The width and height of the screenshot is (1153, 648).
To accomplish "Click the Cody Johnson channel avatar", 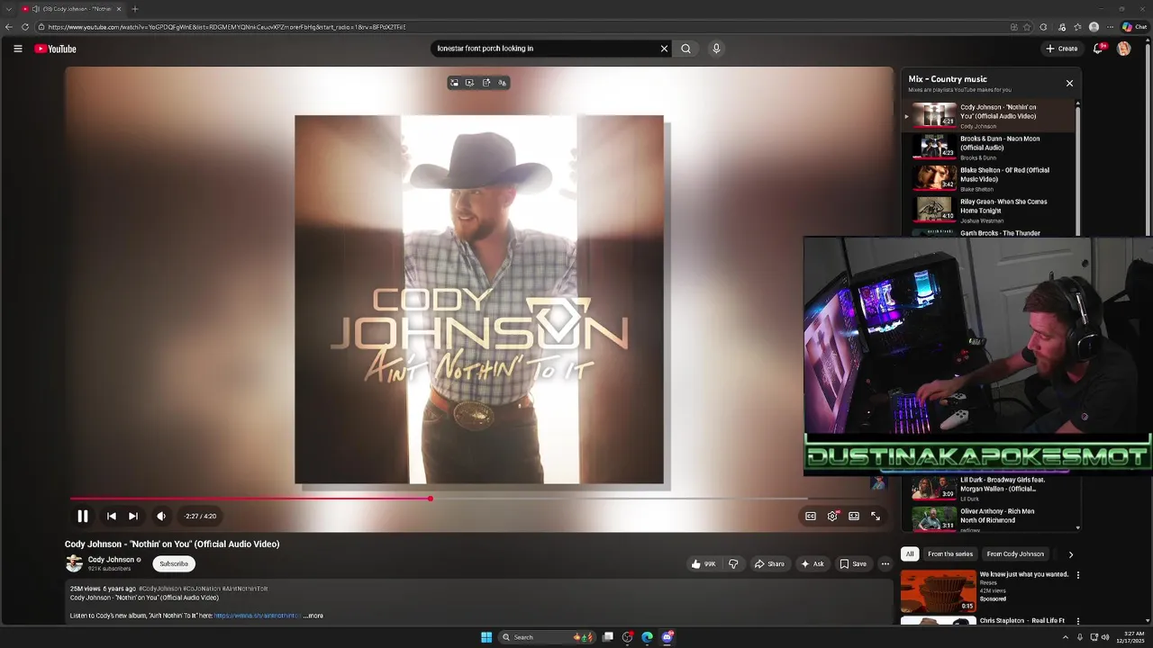I will click(x=74, y=563).
